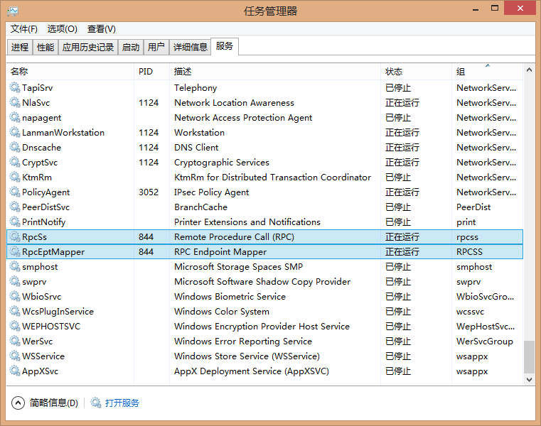Select Printer Extensions and Notifications text

[247, 222]
